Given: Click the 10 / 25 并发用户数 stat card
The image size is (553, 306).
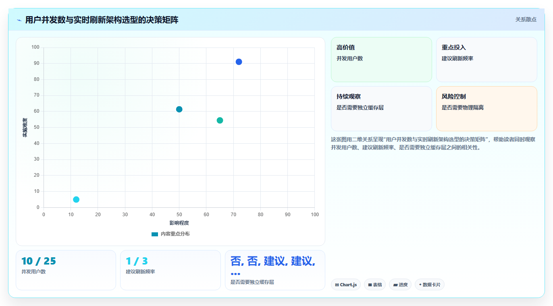Looking at the screenshot, I should click(x=66, y=270).
